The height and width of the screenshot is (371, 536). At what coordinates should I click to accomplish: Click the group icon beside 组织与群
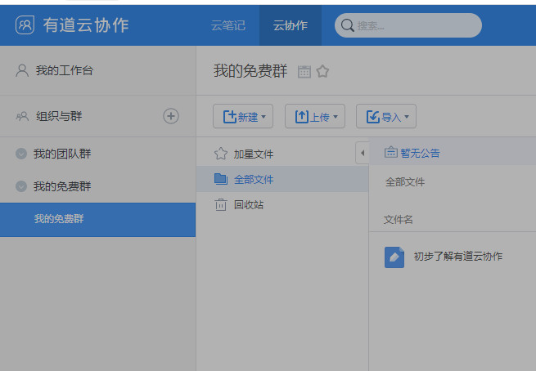click(22, 116)
